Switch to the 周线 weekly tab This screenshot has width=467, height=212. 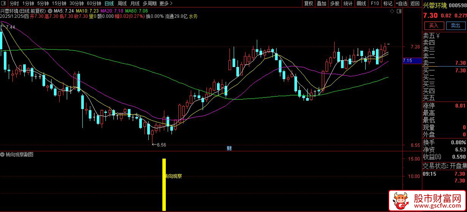[122, 3]
